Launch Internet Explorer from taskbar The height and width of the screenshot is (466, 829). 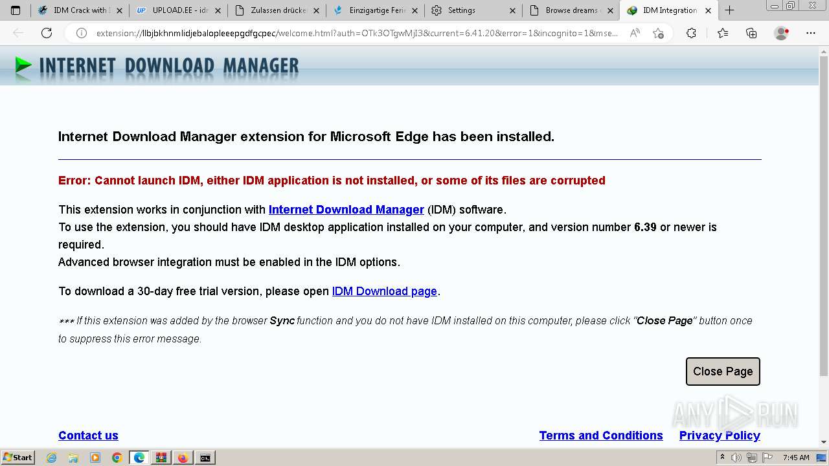pos(52,458)
